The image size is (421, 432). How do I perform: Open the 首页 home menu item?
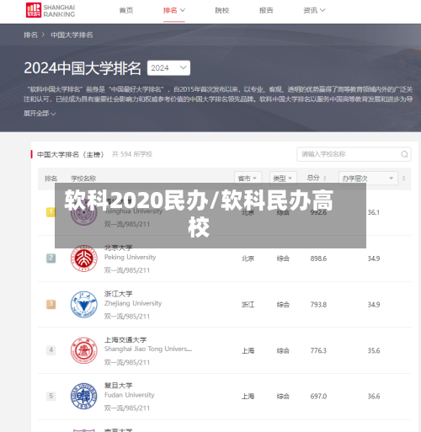(x=126, y=10)
